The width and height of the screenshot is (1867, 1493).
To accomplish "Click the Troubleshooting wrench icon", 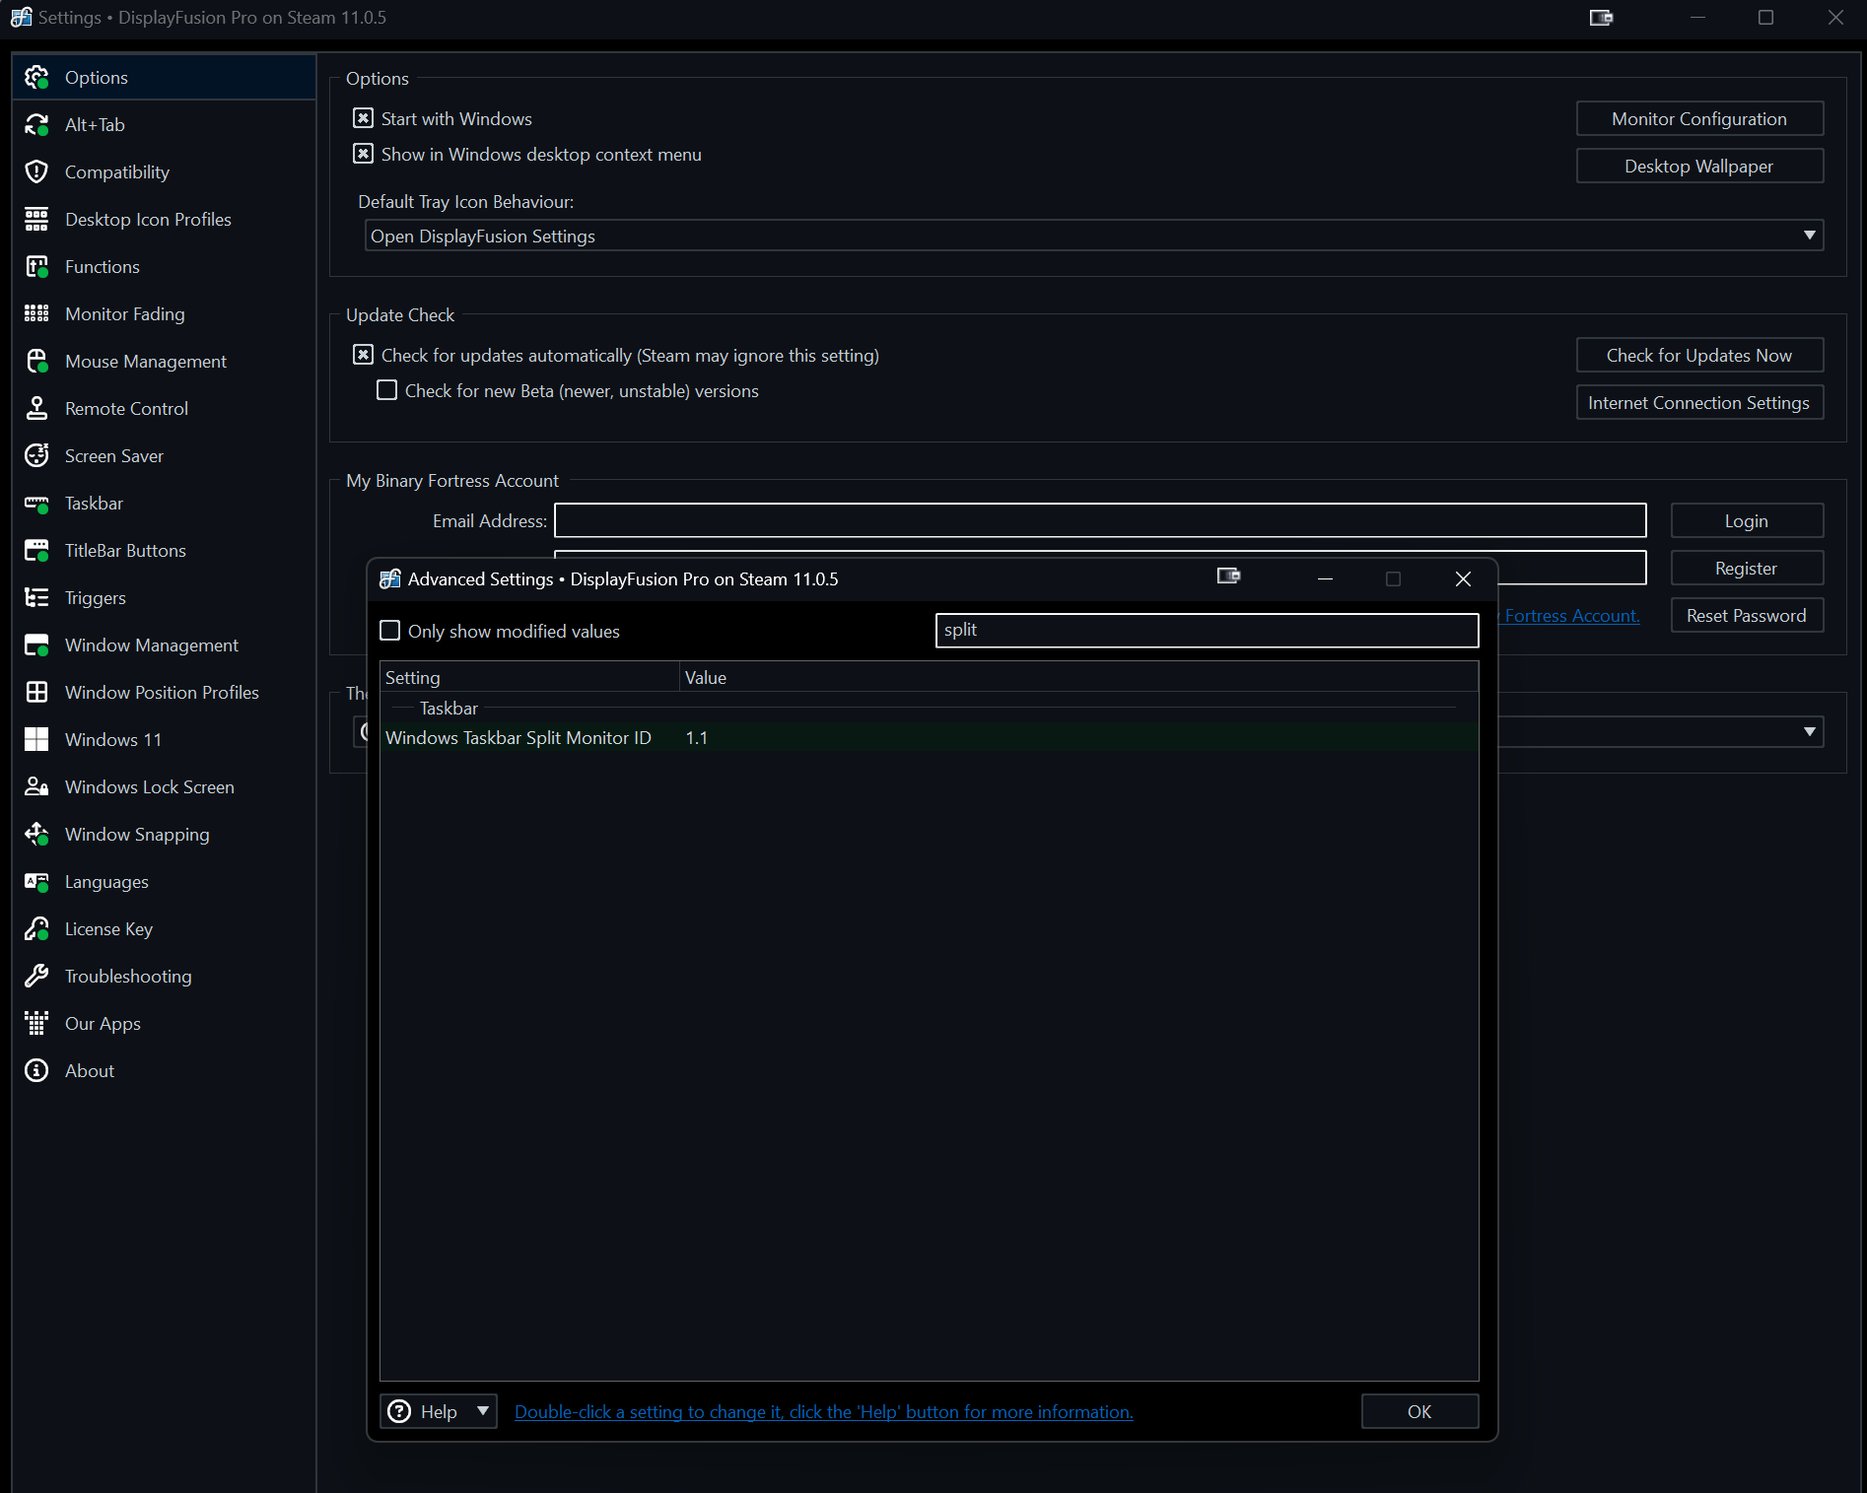I will [x=36, y=977].
